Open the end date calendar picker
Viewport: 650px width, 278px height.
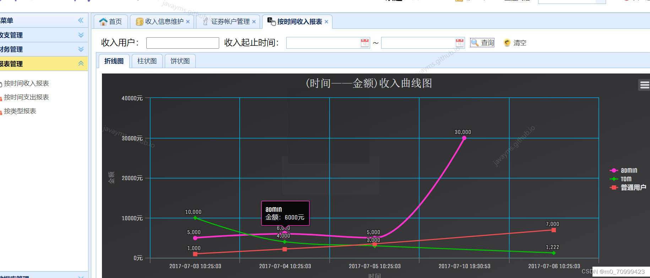point(460,43)
